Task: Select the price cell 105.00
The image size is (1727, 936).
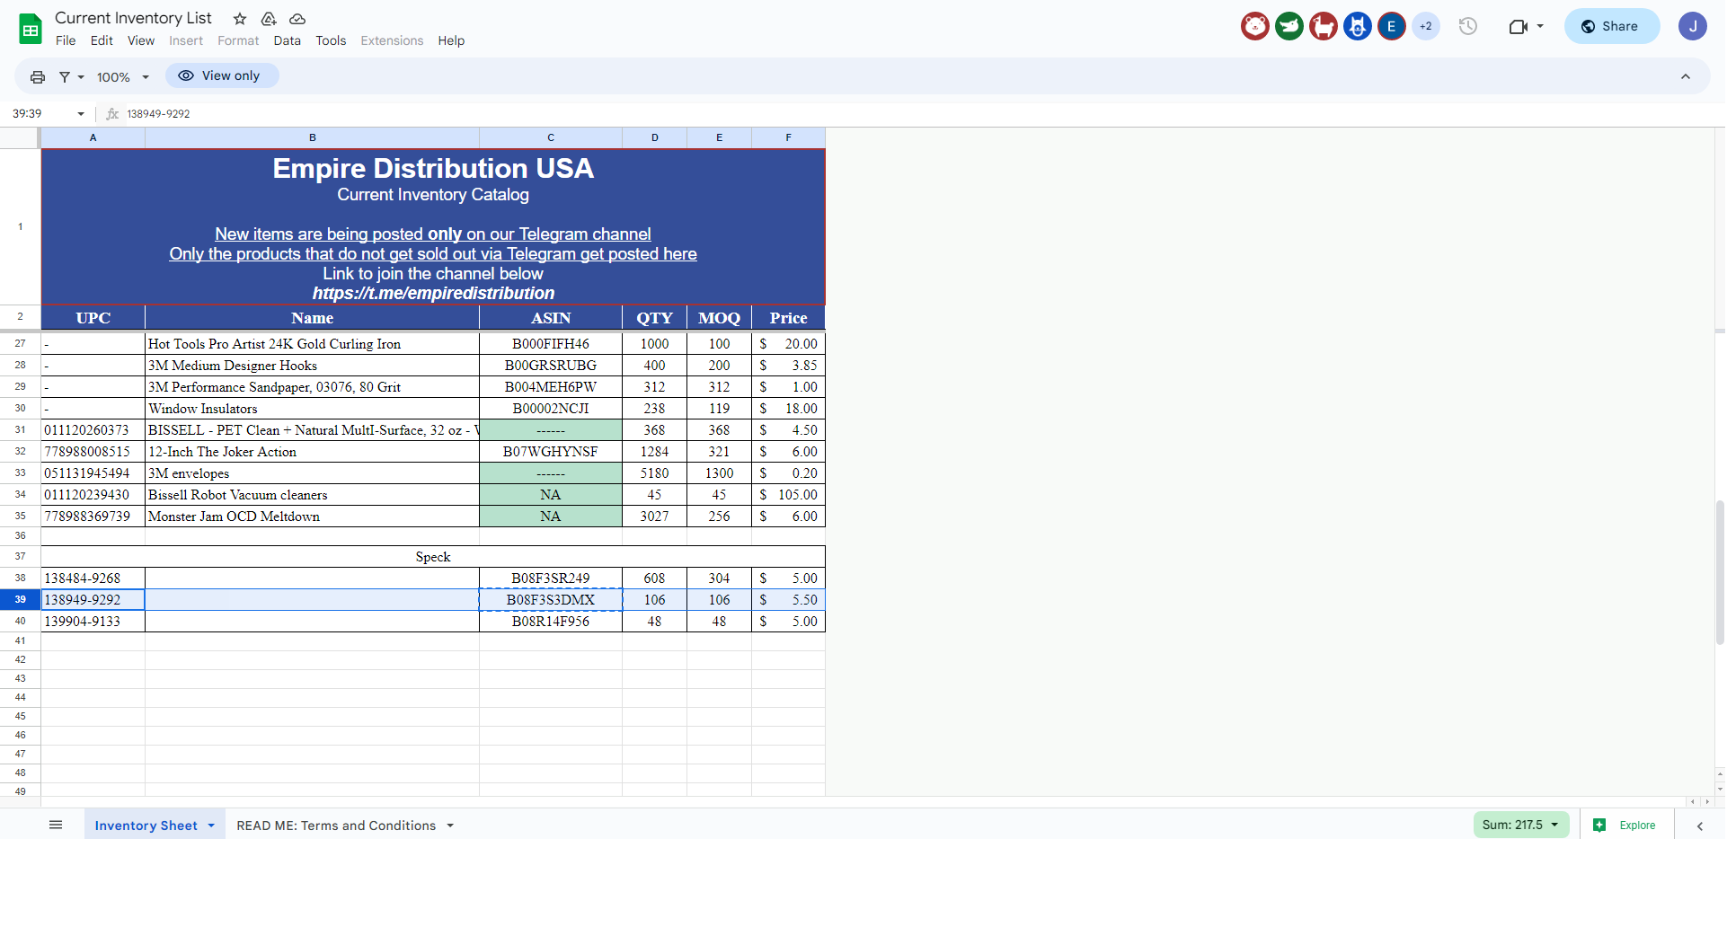Action: tap(788, 495)
